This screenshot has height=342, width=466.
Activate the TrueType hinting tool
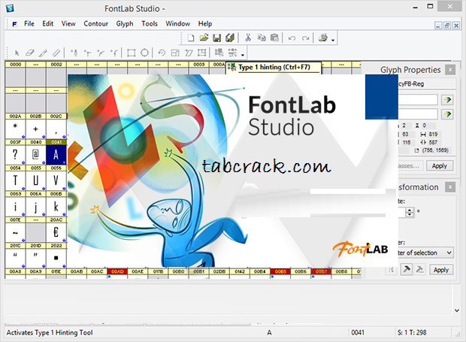(x=232, y=53)
